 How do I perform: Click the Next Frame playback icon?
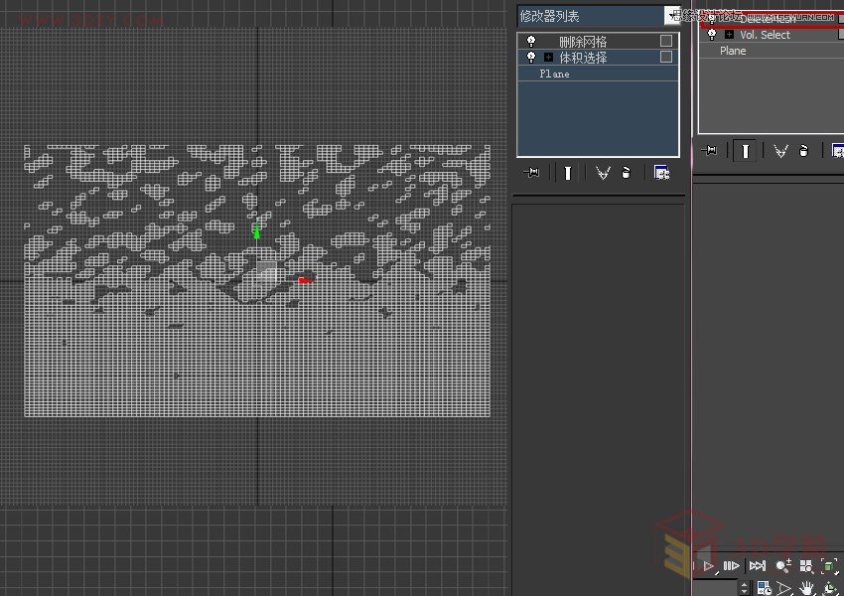click(x=732, y=565)
